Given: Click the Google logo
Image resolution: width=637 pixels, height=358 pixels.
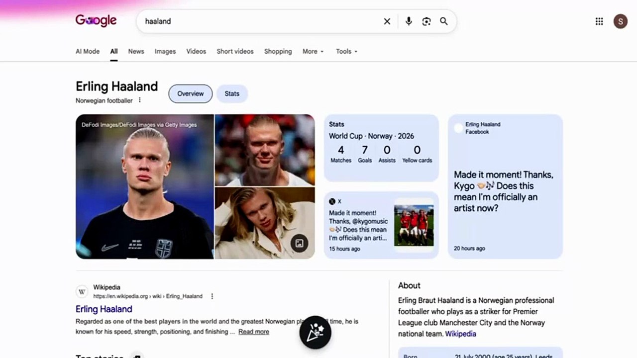Looking at the screenshot, I should pos(96,20).
